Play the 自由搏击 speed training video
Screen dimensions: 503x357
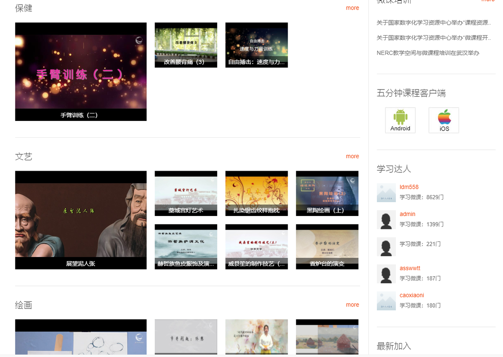point(257,45)
